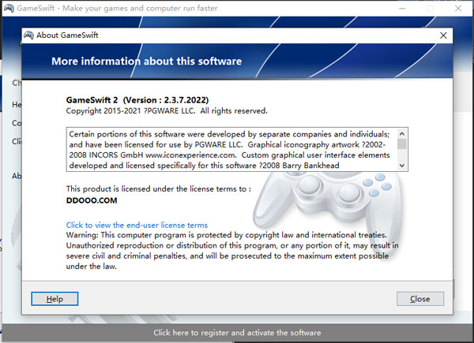Click the register and activate software bar
474x343 pixels.
(237, 333)
